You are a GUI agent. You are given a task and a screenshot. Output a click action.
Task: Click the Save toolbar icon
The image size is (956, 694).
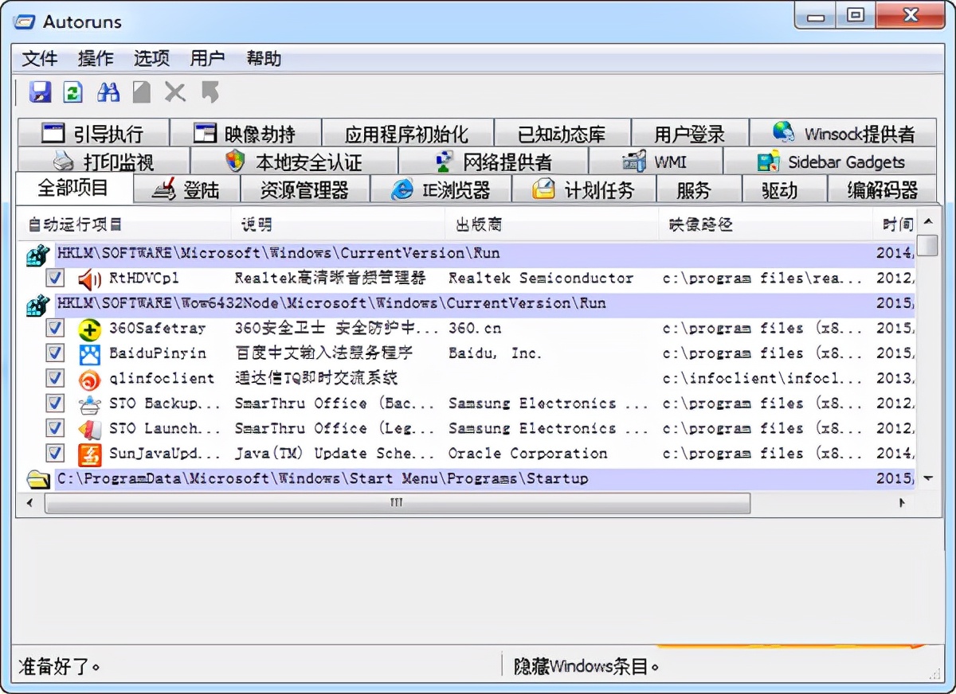click(x=40, y=92)
